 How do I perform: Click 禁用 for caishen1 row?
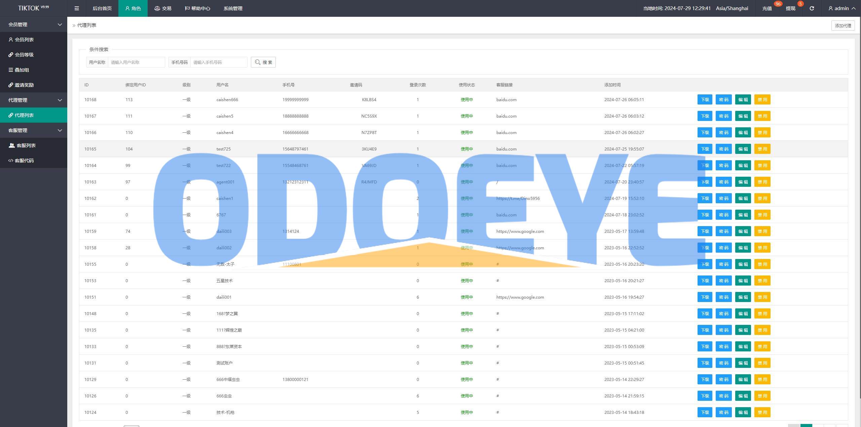pyautogui.click(x=762, y=198)
